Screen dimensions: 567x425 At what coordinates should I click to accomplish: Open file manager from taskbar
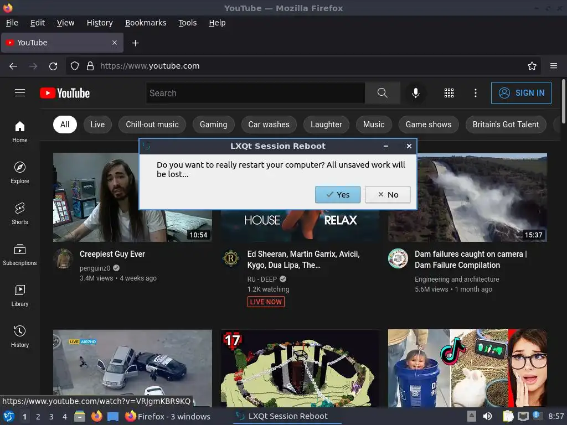point(80,416)
